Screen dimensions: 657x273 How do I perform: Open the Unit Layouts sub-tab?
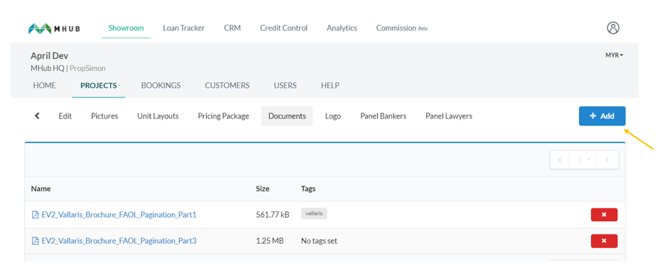pos(158,116)
